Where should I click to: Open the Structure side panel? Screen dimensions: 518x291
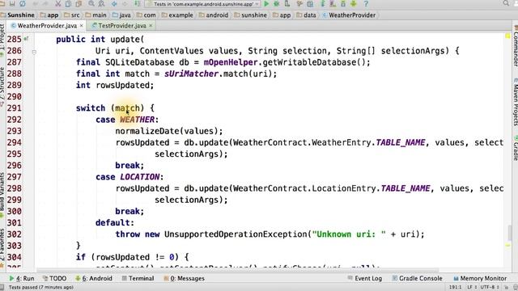pos(2,86)
